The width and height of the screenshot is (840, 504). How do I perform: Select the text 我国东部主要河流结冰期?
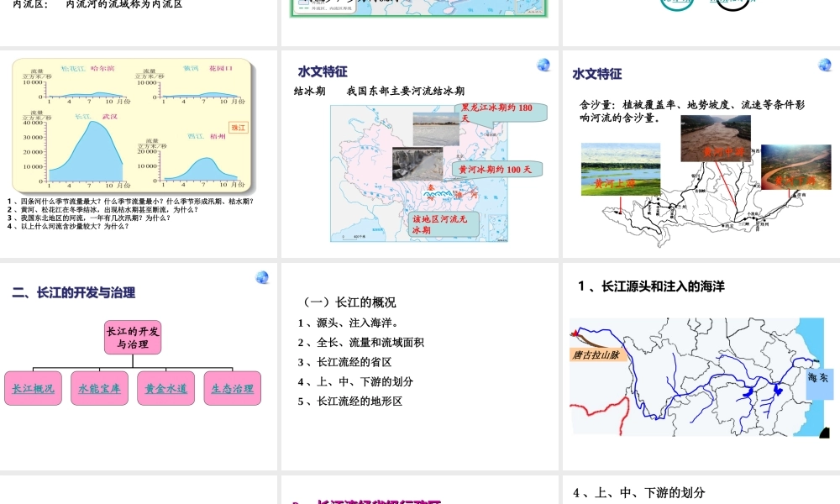click(x=406, y=91)
